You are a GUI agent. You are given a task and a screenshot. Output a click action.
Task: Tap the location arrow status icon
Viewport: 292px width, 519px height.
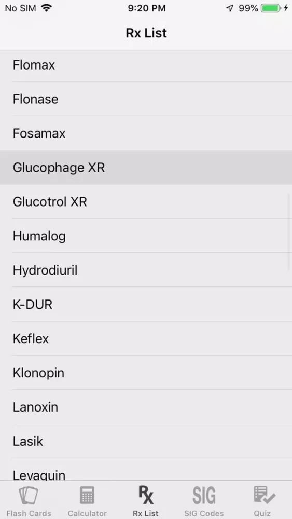(x=229, y=8)
